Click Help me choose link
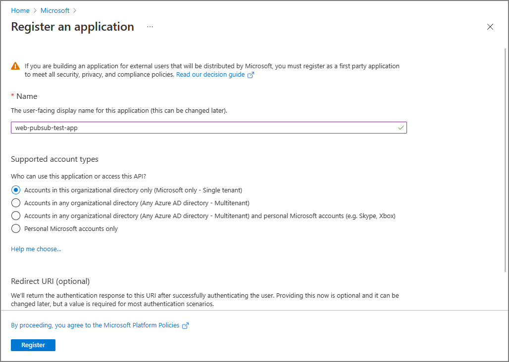 click(36, 249)
